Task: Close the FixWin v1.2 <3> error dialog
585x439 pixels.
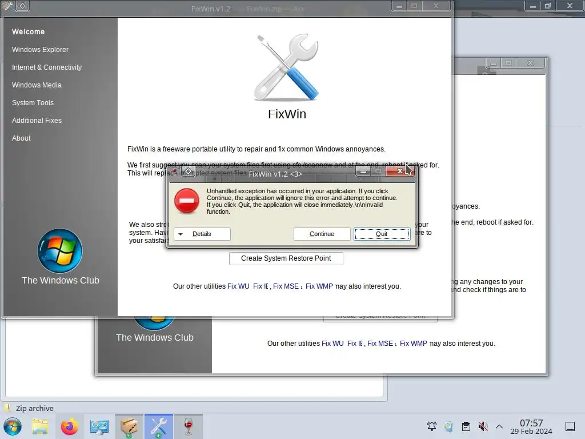Action: click(400, 171)
